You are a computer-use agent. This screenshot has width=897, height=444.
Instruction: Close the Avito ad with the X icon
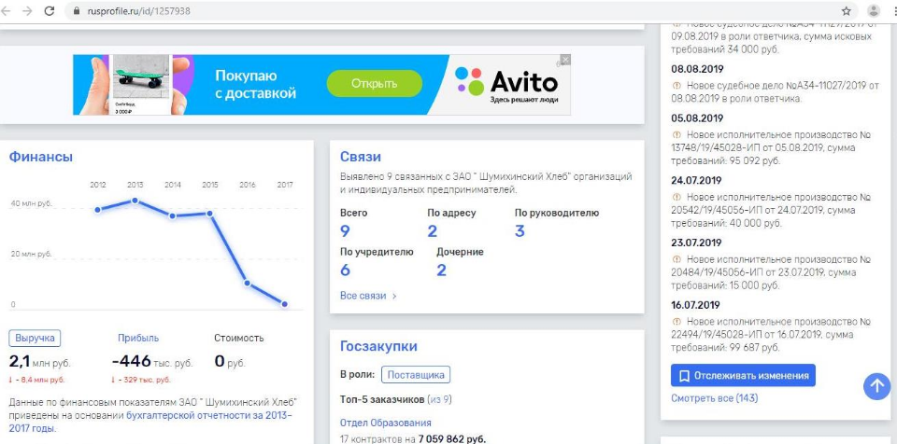[564, 60]
